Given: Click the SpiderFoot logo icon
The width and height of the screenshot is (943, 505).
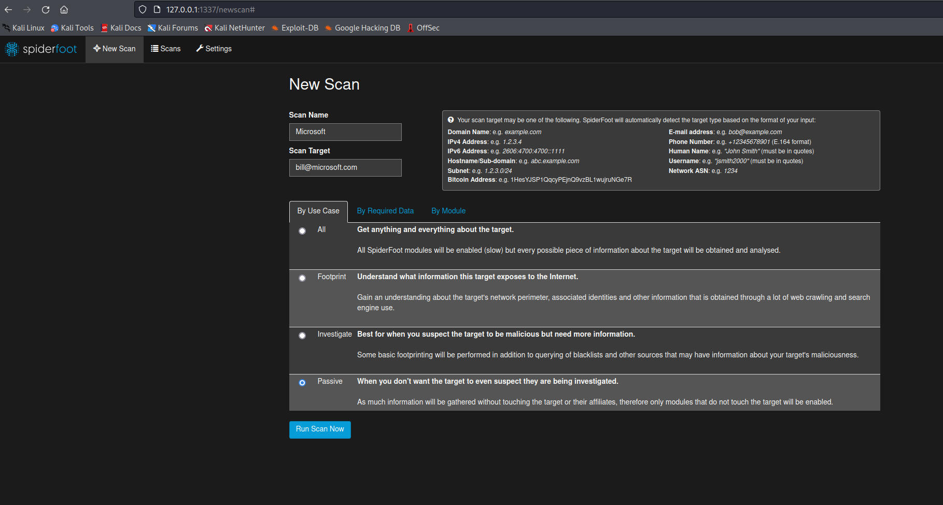Looking at the screenshot, I should tap(12, 49).
